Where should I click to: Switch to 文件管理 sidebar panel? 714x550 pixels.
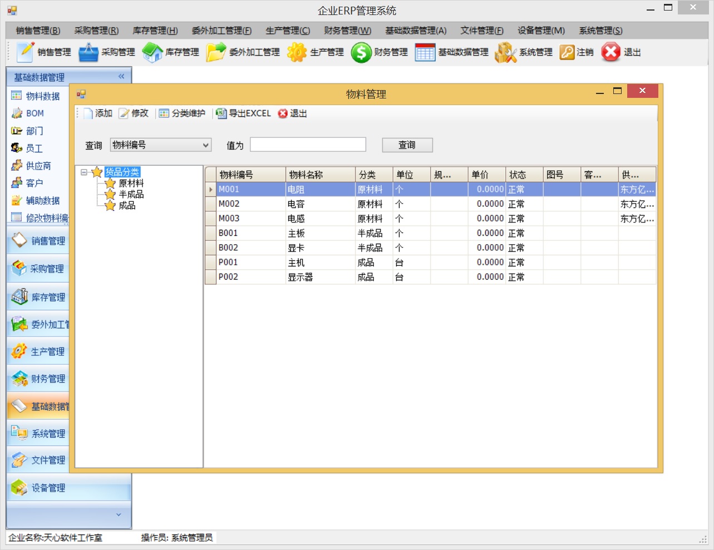[x=38, y=460]
